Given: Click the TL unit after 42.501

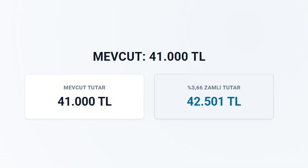Looking at the screenshot, I should pyautogui.click(x=234, y=101).
